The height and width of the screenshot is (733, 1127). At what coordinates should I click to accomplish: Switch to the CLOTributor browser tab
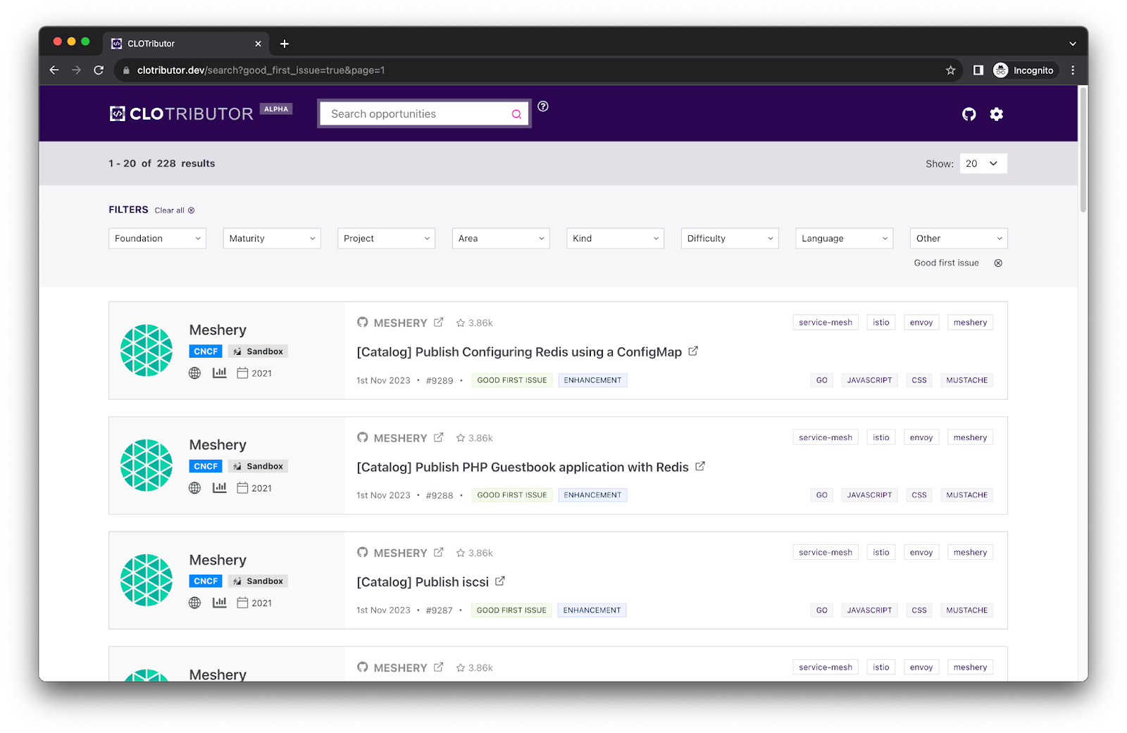tap(187, 44)
